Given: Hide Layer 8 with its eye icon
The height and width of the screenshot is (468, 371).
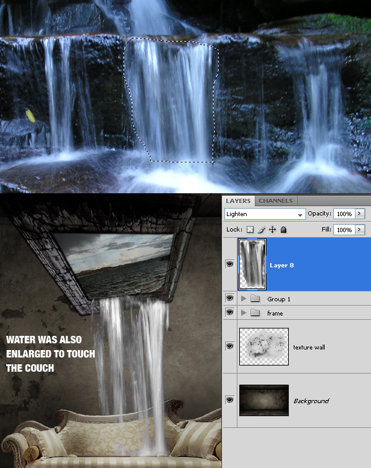Looking at the screenshot, I should [230, 265].
